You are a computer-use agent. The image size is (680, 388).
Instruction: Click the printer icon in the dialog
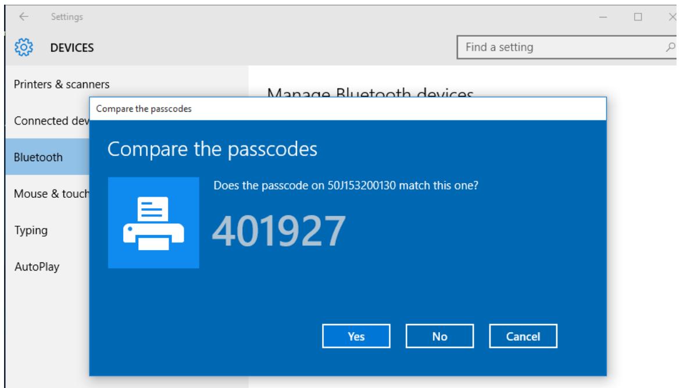click(153, 223)
